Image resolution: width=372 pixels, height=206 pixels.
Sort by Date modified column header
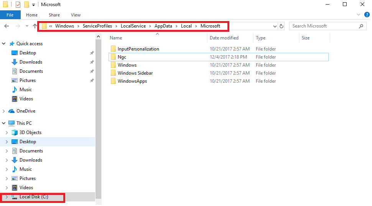(224, 38)
